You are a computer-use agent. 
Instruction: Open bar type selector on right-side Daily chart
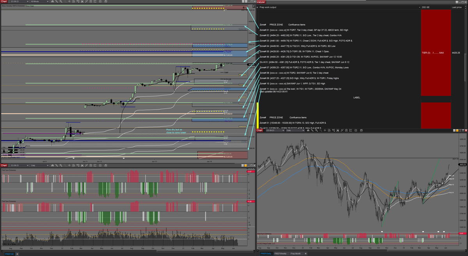[308, 130]
